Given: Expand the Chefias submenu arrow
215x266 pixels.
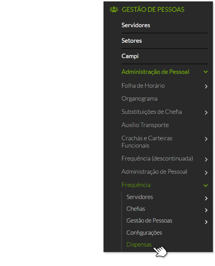Looking at the screenshot, I should 206,210.
